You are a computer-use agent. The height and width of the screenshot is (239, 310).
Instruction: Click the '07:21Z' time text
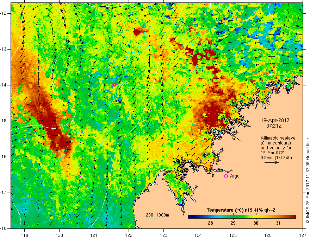tap(274, 126)
